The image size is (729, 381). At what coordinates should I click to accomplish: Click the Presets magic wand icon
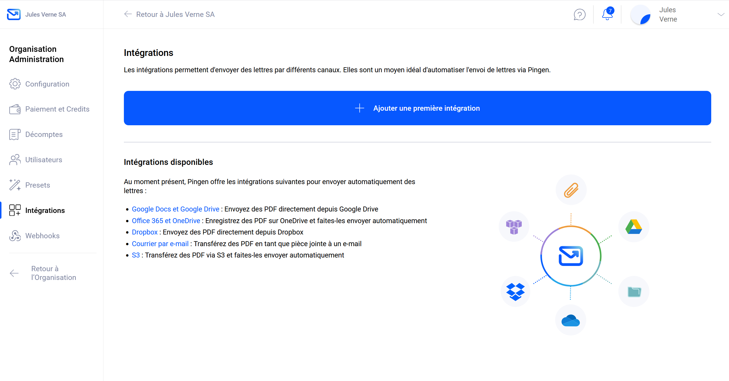(15, 185)
